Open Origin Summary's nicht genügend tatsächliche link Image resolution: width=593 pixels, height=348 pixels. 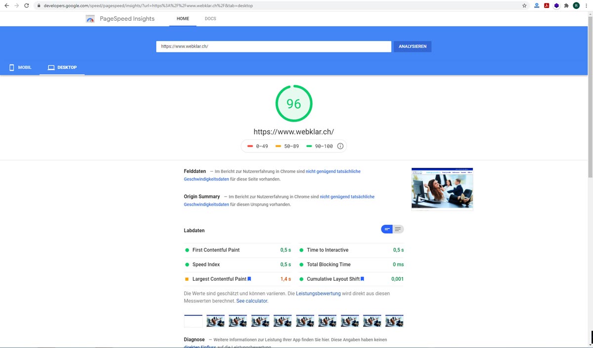pos(347,197)
